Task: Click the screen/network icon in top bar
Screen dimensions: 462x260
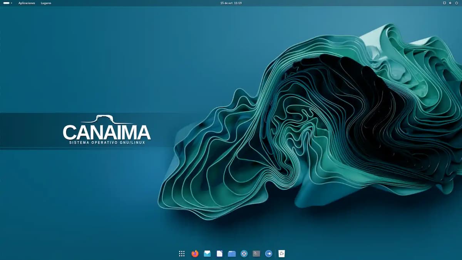Action: (444, 3)
